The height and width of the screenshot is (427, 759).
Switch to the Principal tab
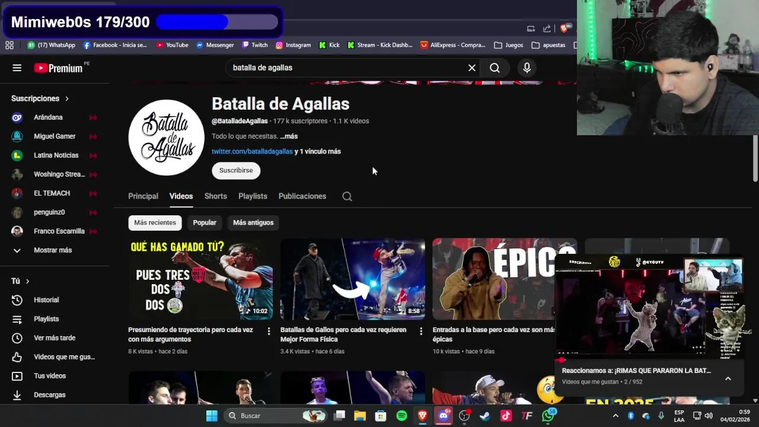pos(143,196)
